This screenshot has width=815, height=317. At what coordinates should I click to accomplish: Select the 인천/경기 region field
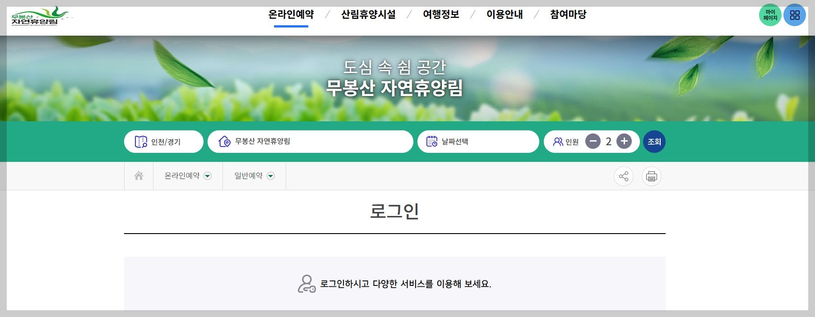[x=164, y=142]
